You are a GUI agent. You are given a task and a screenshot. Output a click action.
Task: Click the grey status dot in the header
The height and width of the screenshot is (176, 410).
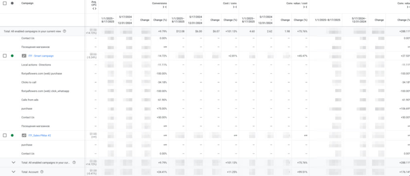point(12,3)
